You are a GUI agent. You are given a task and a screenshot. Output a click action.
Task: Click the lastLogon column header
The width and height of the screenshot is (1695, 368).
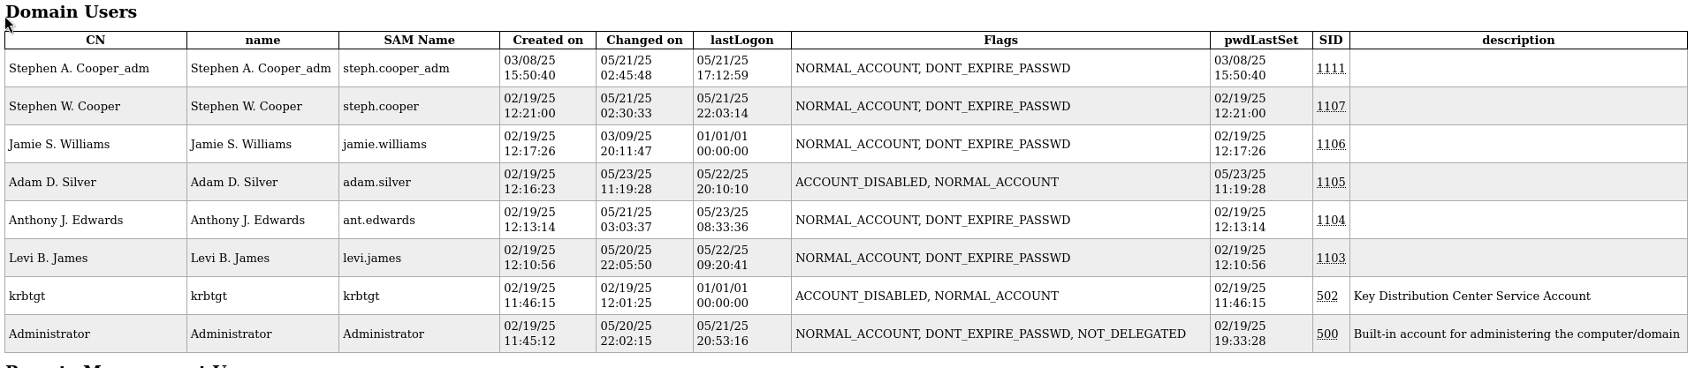click(741, 41)
